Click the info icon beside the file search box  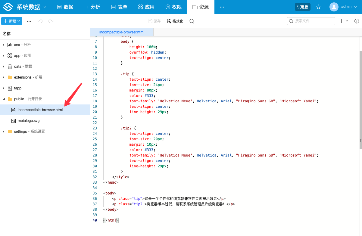click(x=357, y=21)
